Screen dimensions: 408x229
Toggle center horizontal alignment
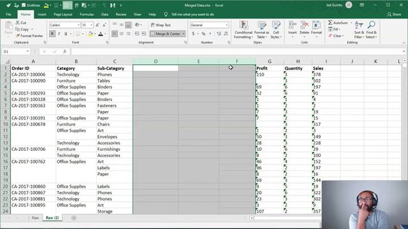122,34
